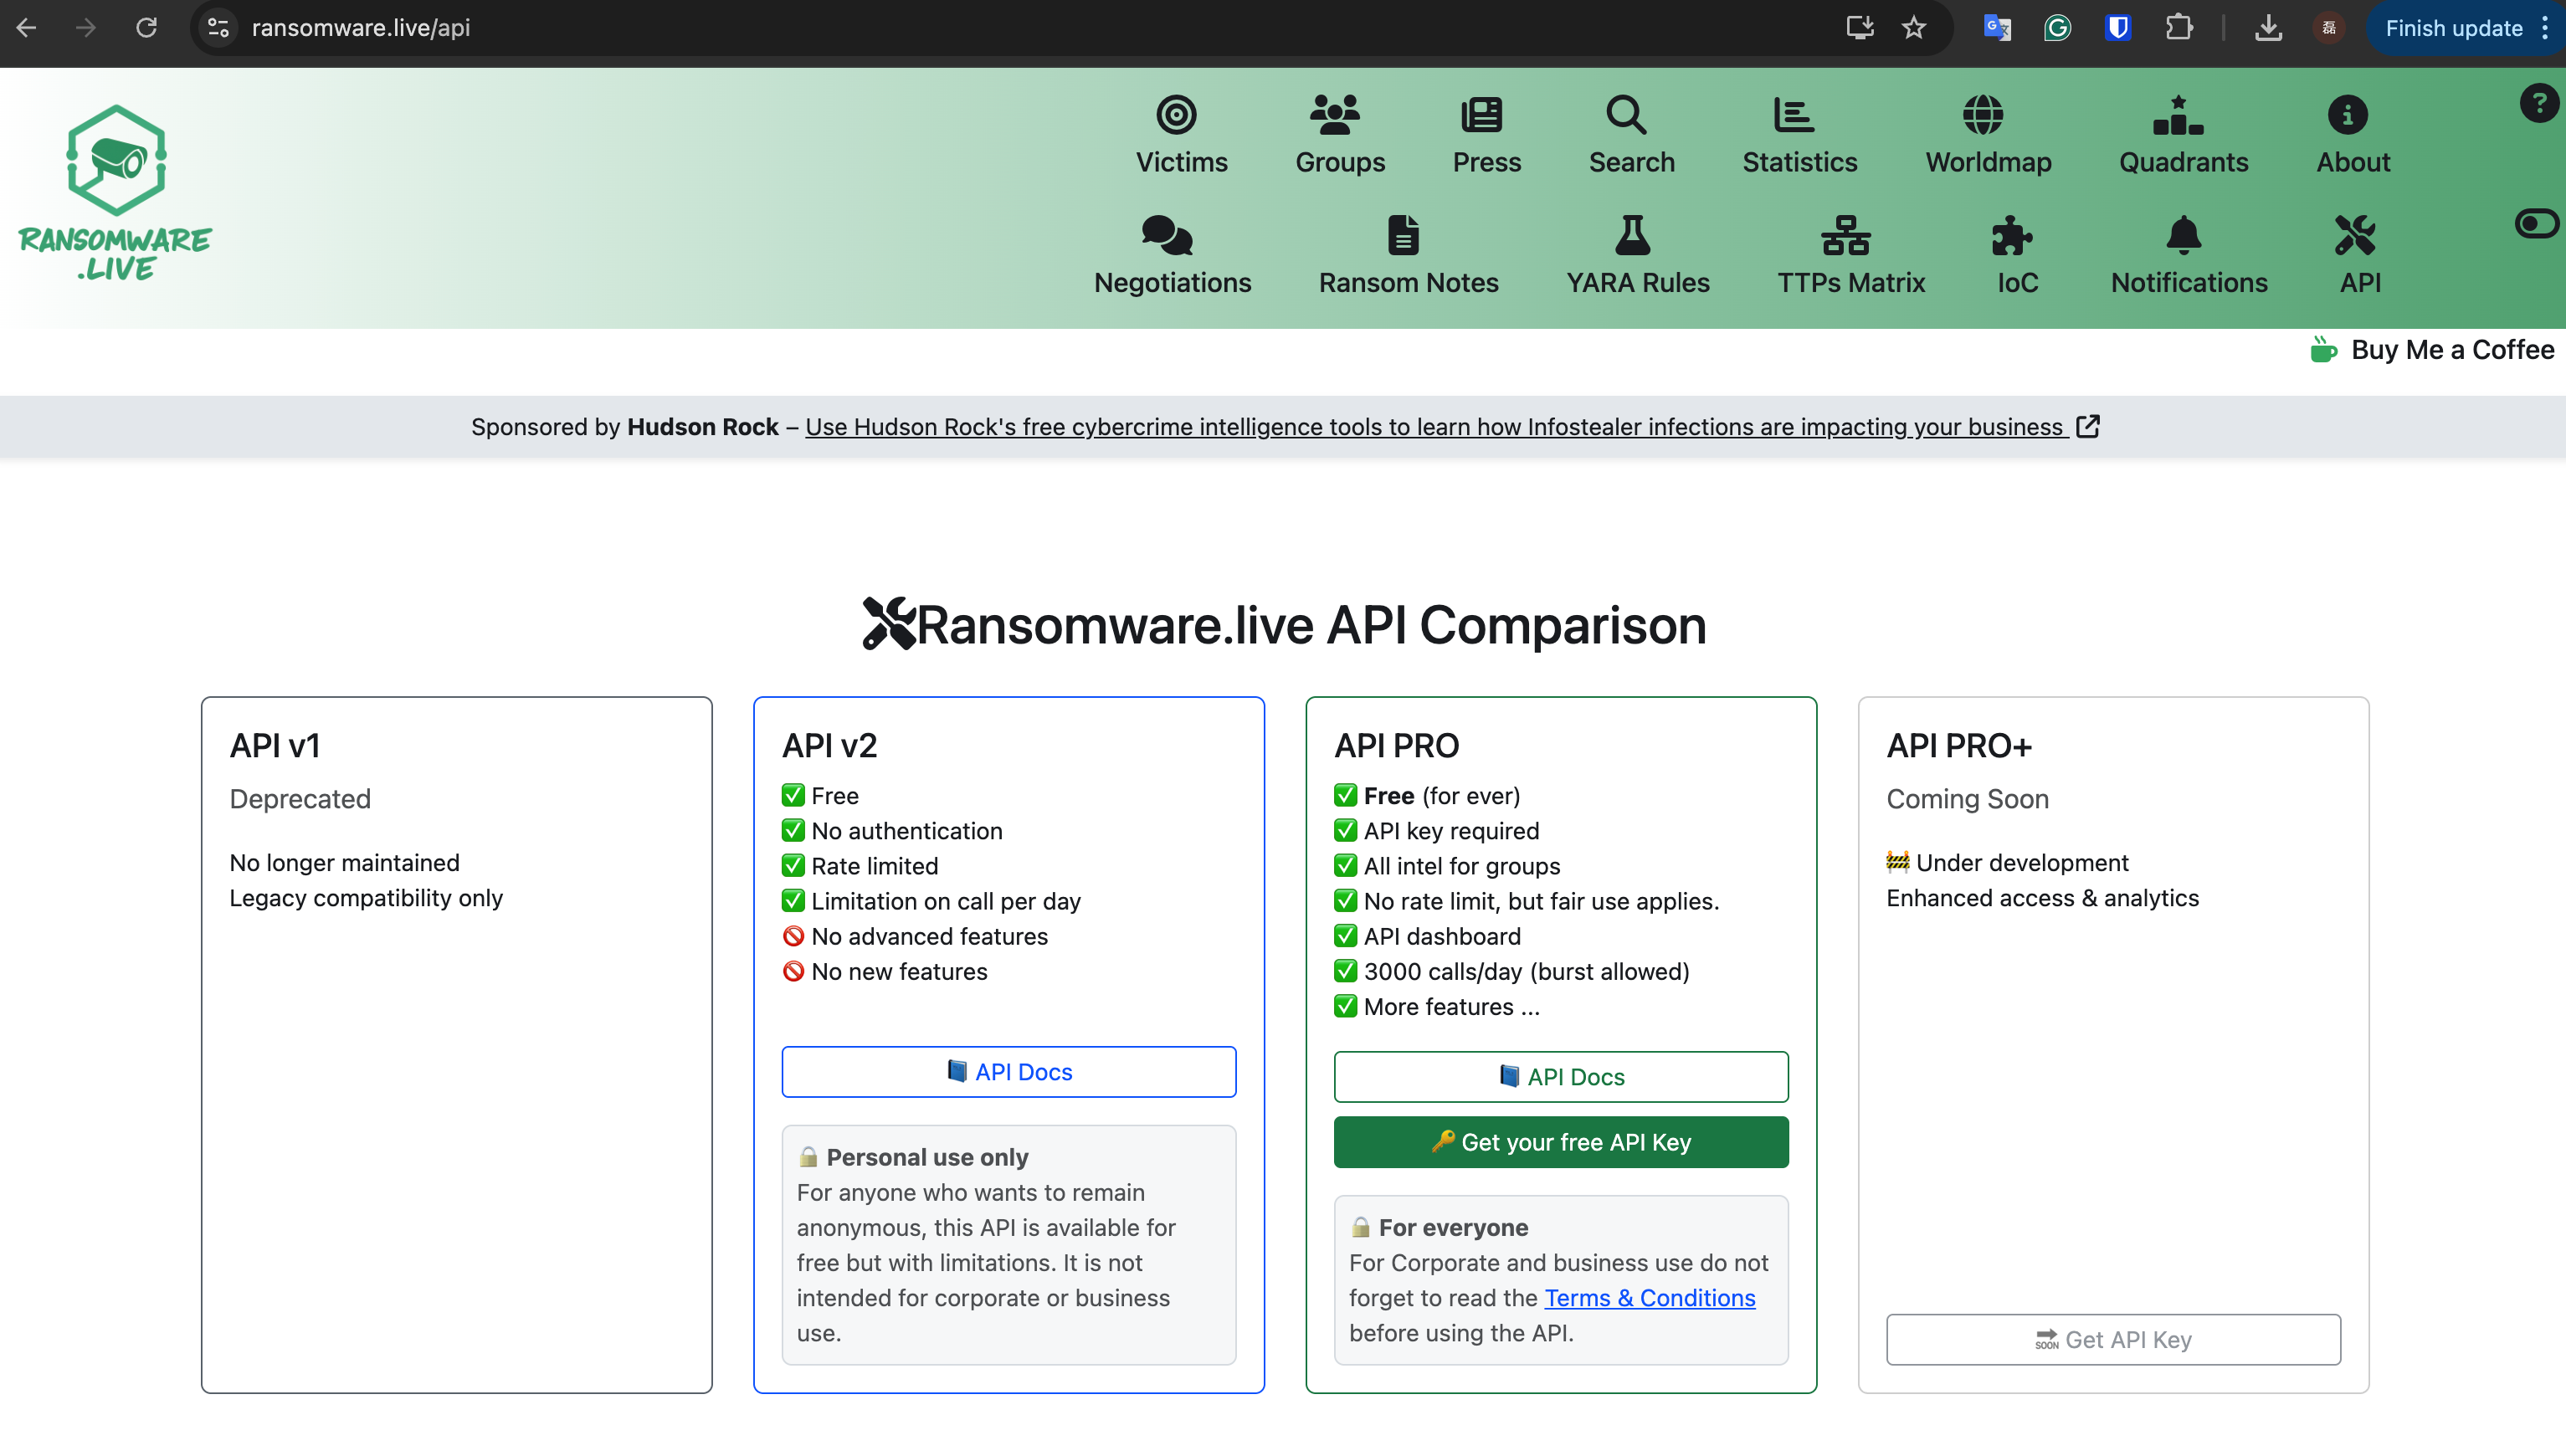Open Chrome's three-dot menu

click(x=2544, y=28)
